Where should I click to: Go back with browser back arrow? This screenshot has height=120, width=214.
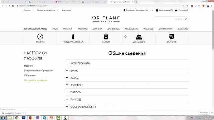click(x=2, y=6)
